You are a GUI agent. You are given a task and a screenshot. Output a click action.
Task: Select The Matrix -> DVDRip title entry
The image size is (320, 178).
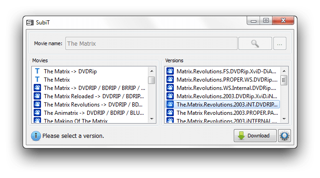(70, 71)
